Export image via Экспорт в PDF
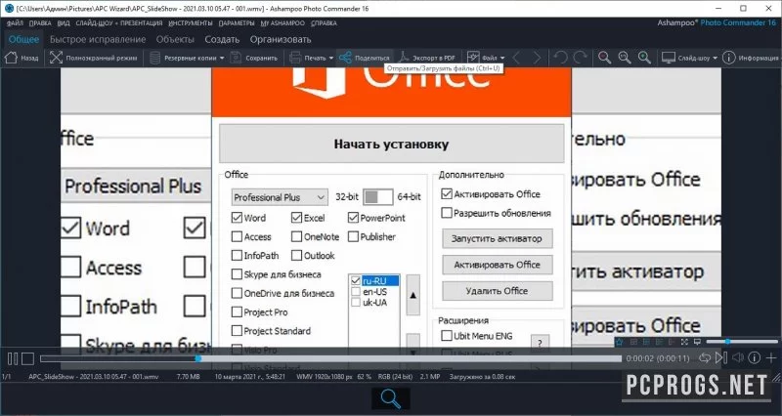Screen dimensions: 782x416 426,58
